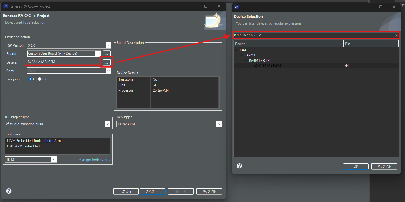Open the FSP Version dropdown
This screenshot has height=202, width=405.
point(108,45)
